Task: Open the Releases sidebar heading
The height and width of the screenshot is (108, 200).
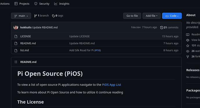Action: pos(193,70)
